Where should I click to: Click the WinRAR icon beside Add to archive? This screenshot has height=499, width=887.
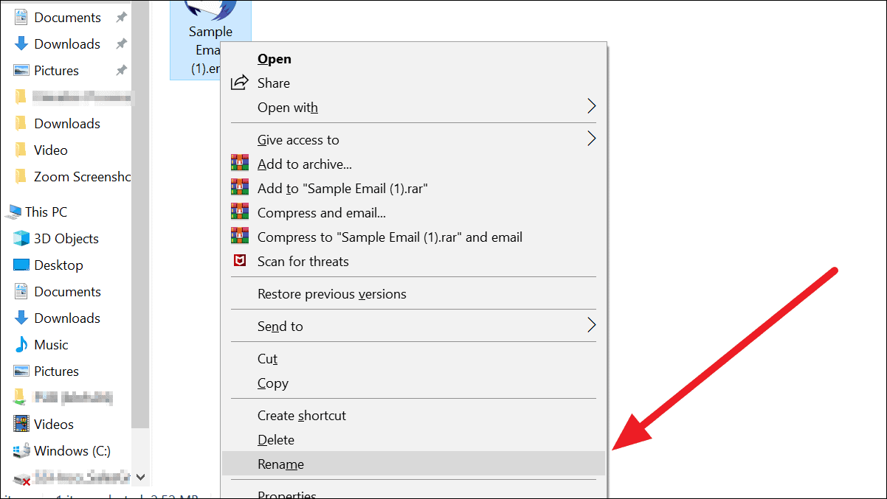[240, 164]
